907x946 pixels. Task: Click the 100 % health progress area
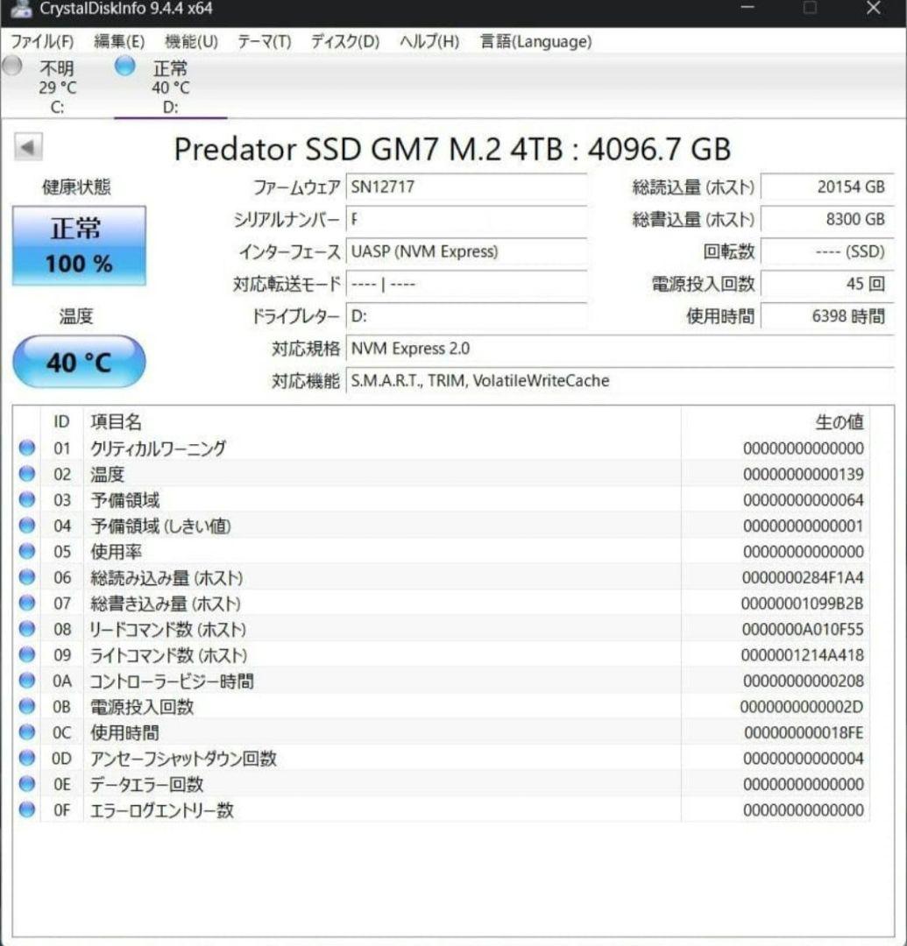click(x=79, y=264)
